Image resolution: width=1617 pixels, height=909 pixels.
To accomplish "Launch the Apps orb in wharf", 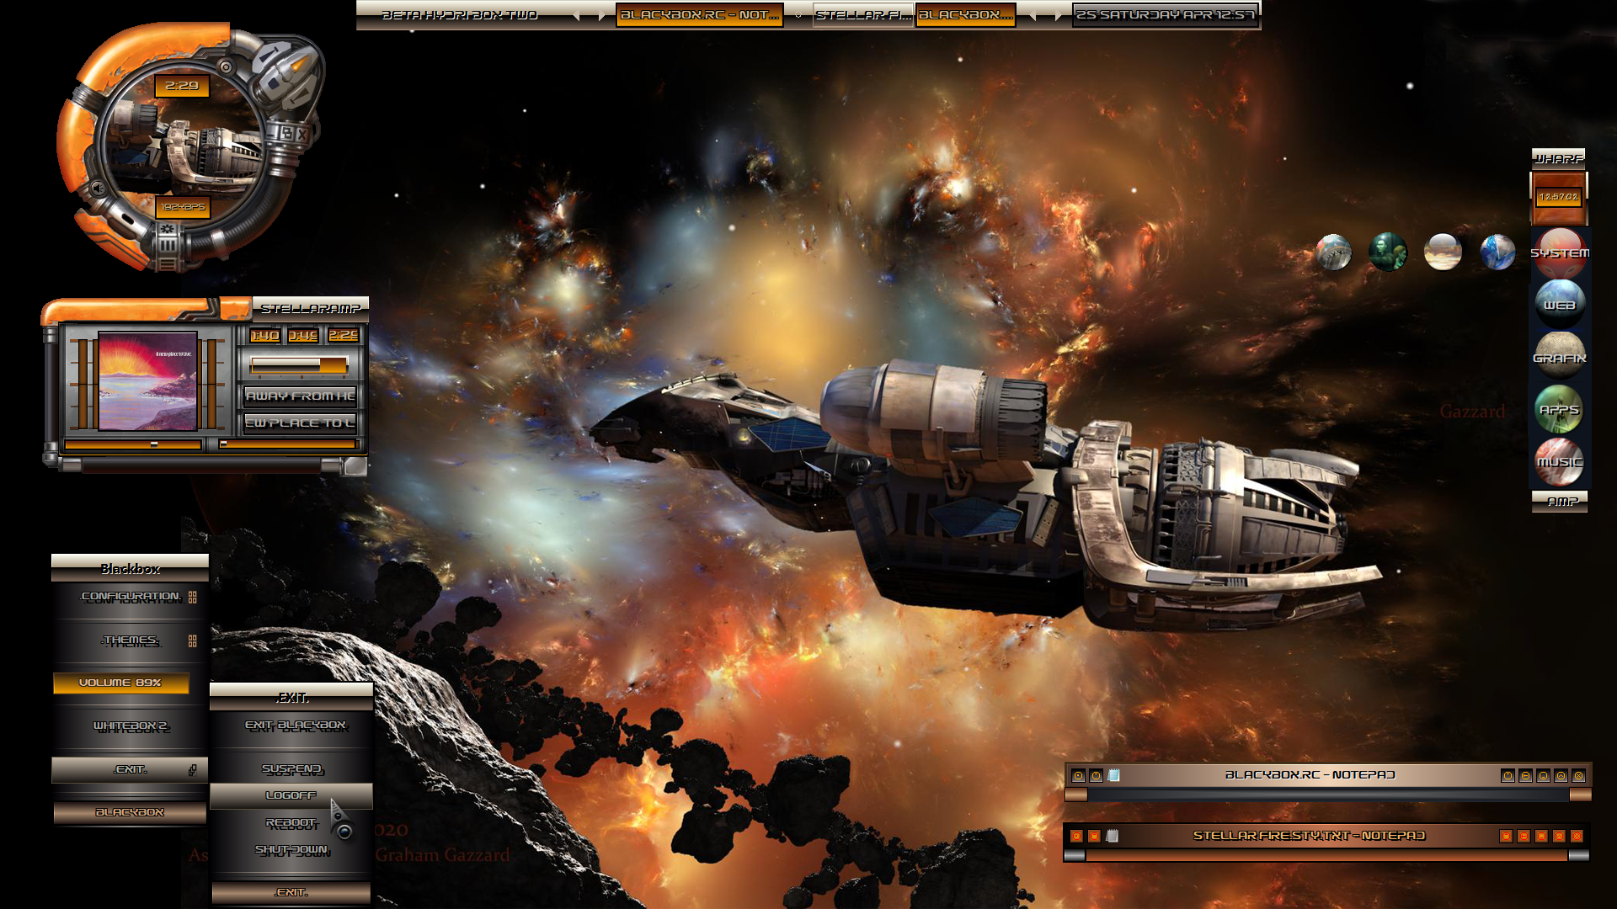I will [x=1559, y=409].
